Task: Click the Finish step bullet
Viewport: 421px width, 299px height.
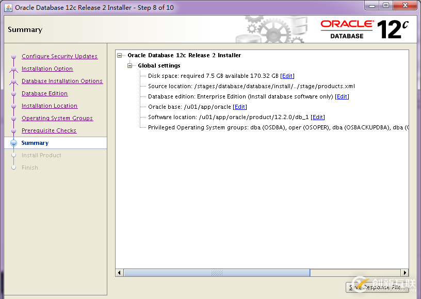Action: pos(14,168)
